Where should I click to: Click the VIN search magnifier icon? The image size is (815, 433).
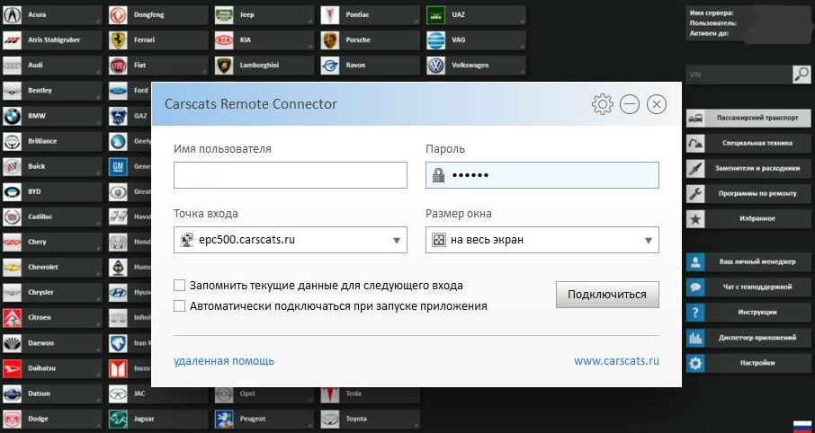pyautogui.click(x=802, y=75)
